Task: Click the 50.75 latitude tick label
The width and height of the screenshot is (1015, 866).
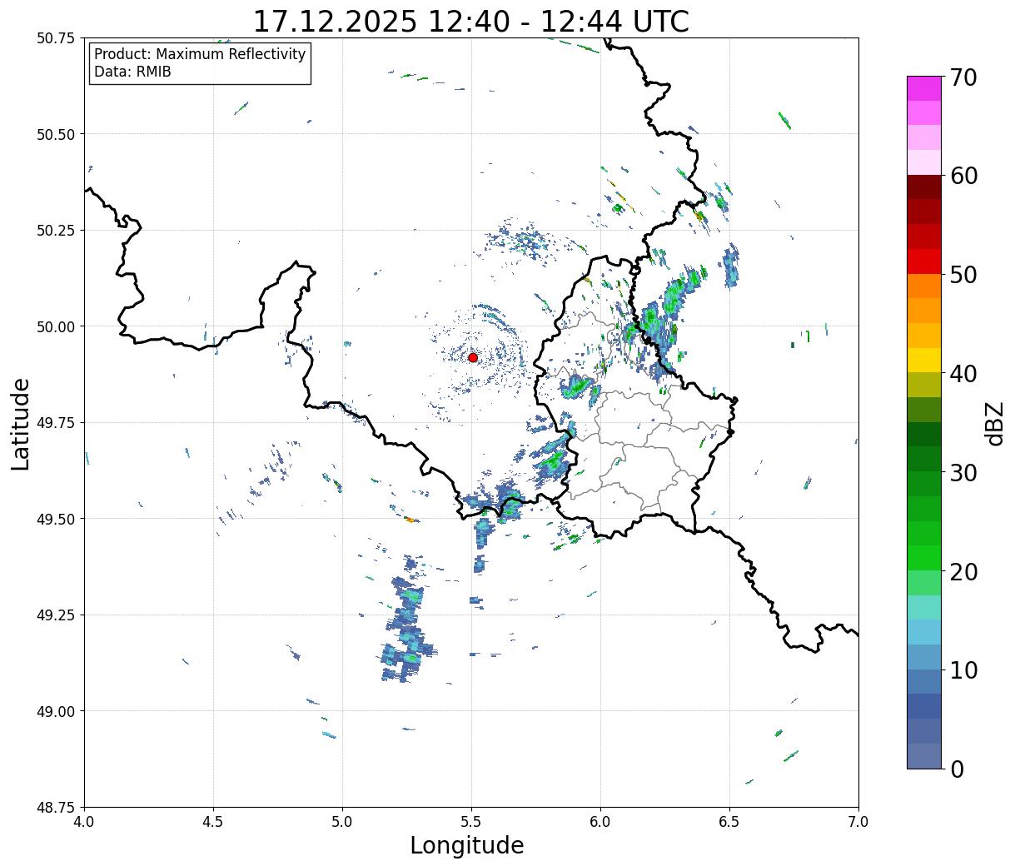Action: [x=56, y=38]
